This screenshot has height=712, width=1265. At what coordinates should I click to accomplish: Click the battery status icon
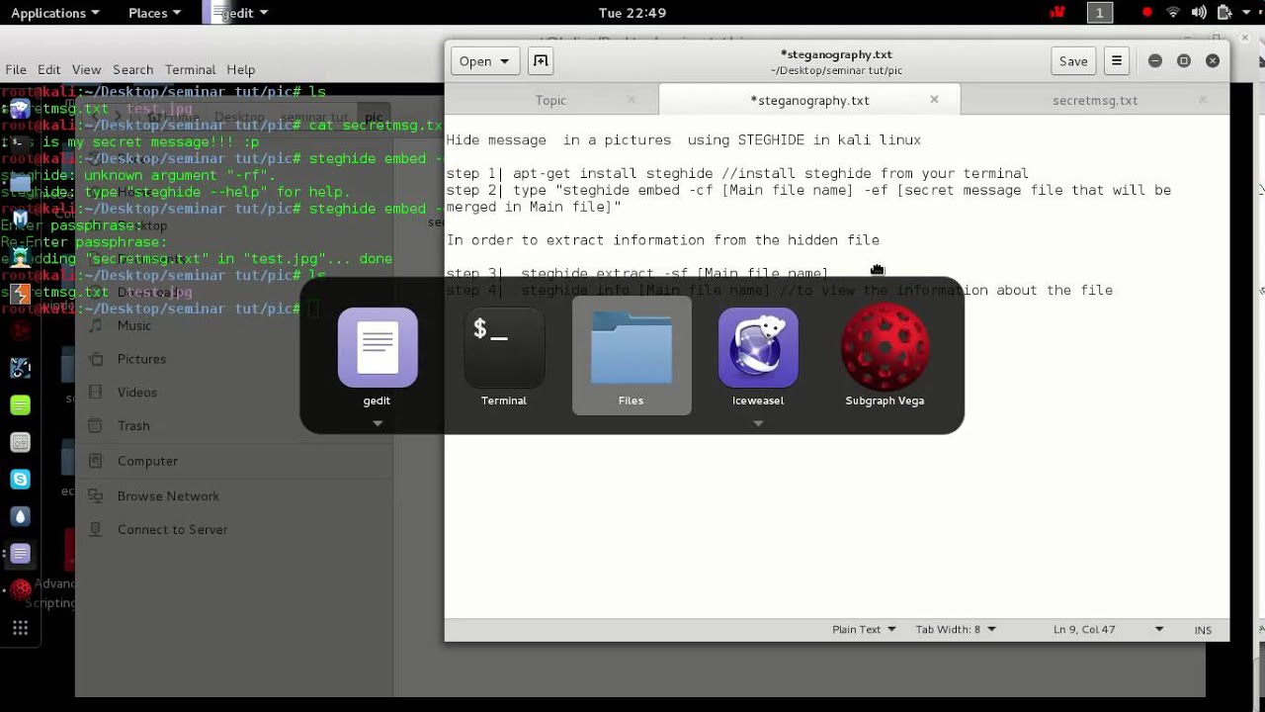1224,13
